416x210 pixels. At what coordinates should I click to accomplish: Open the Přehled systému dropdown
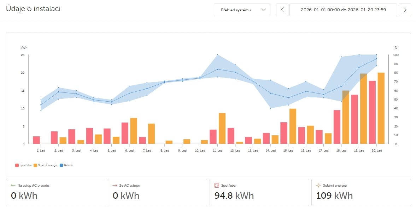coord(242,10)
